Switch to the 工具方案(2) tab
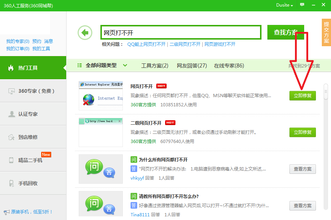This screenshot has width=331, height=220. [x=155, y=66]
